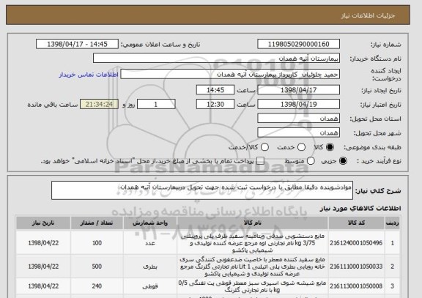Click product code 2161110001050033
This screenshot has width=422, height=298.
[356, 267]
